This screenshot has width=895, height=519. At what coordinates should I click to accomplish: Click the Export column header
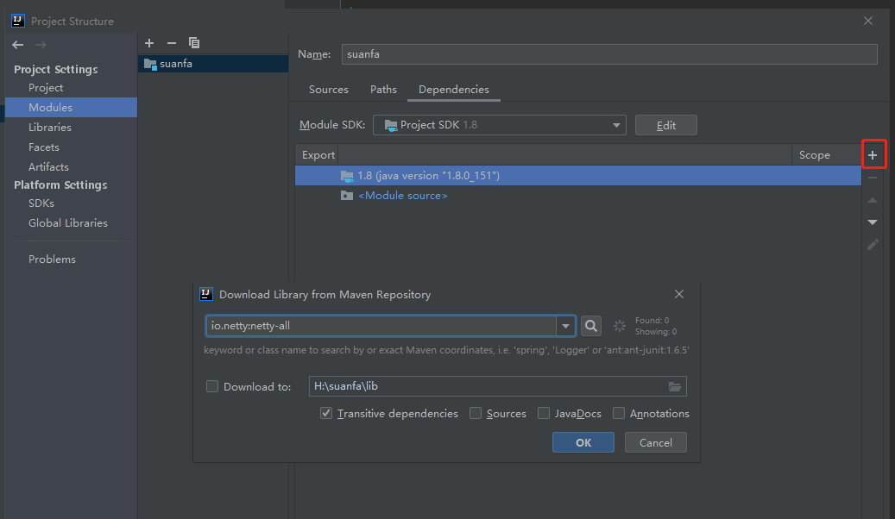(318, 155)
